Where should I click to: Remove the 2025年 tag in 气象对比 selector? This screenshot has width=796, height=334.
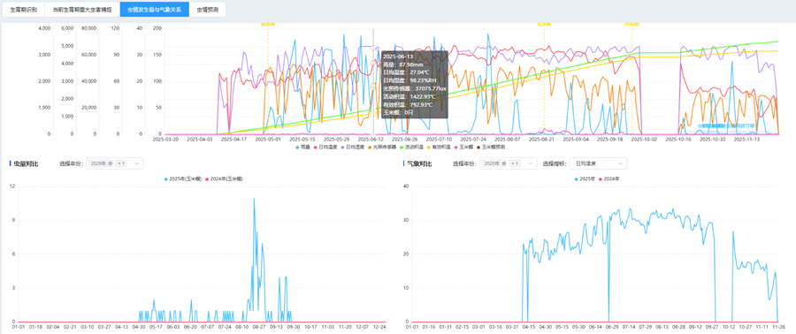pyautogui.click(x=503, y=163)
